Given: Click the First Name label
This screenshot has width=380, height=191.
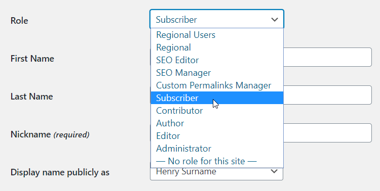Looking at the screenshot, I should click(32, 59).
